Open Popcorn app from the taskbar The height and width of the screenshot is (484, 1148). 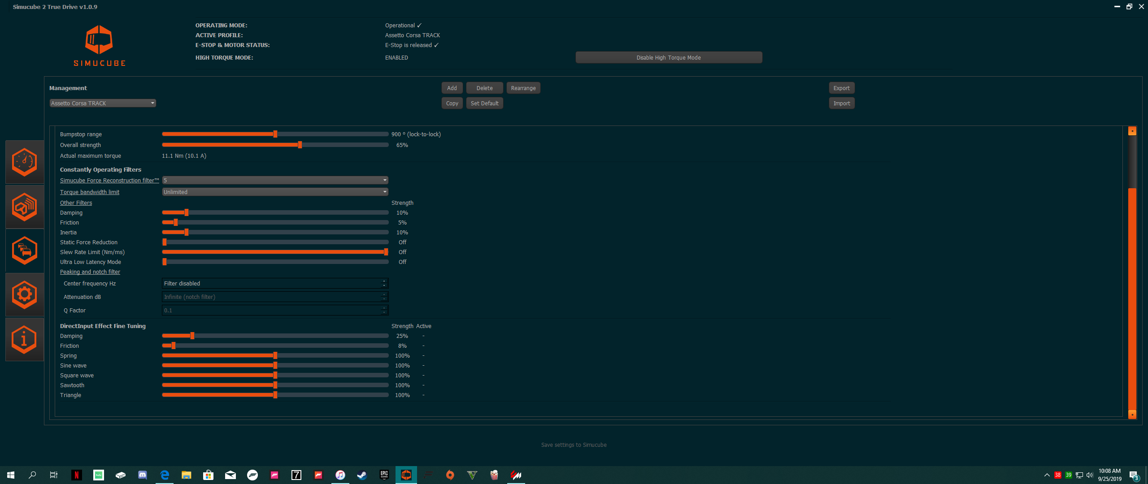coord(494,475)
